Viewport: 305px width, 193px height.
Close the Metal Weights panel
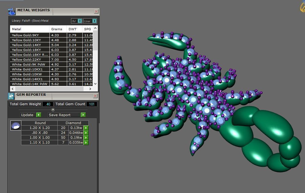click(x=96, y=12)
